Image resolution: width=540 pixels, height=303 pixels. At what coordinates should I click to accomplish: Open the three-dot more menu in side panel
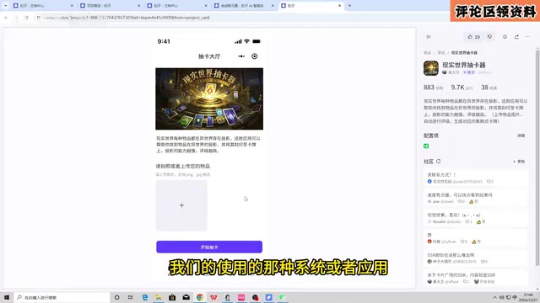(527, 37)
